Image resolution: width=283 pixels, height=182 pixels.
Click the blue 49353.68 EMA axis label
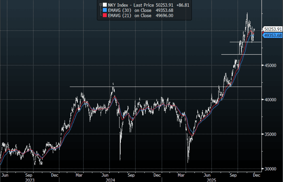(x=273, y=35)
